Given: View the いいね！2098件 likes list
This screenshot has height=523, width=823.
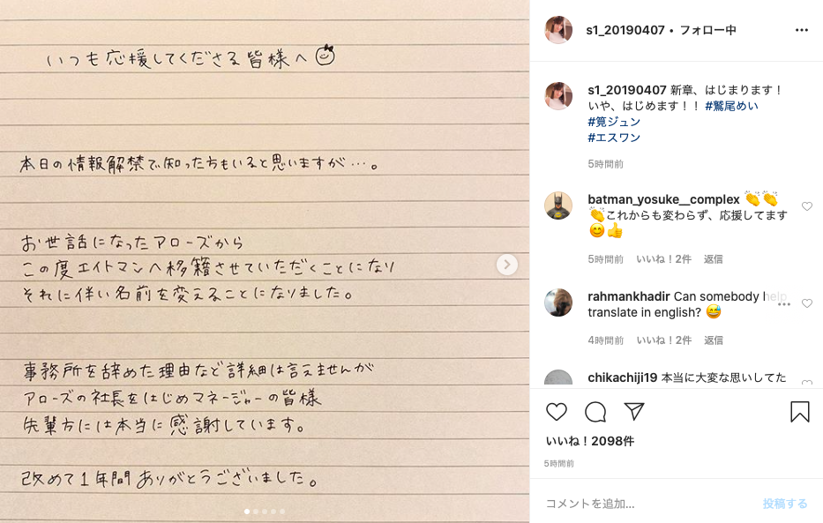Looking at the screenshot, I should pos(590,441).
